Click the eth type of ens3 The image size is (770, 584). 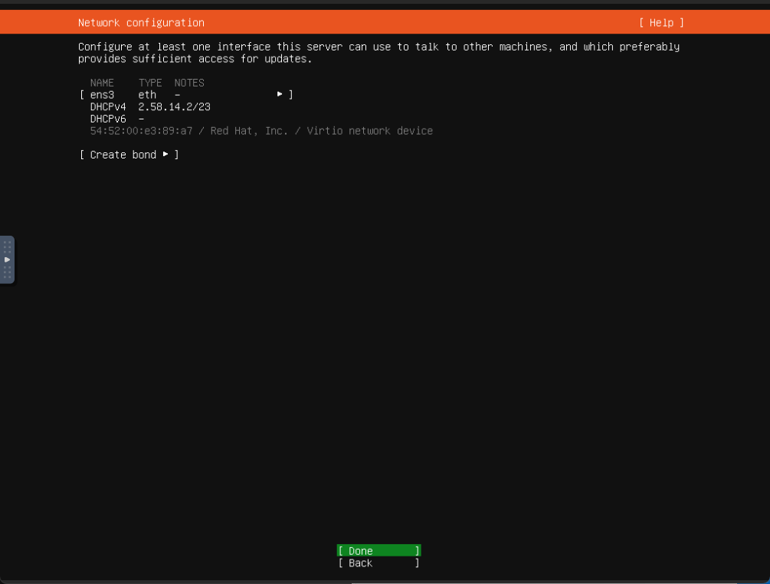click(x=147, y=95)
